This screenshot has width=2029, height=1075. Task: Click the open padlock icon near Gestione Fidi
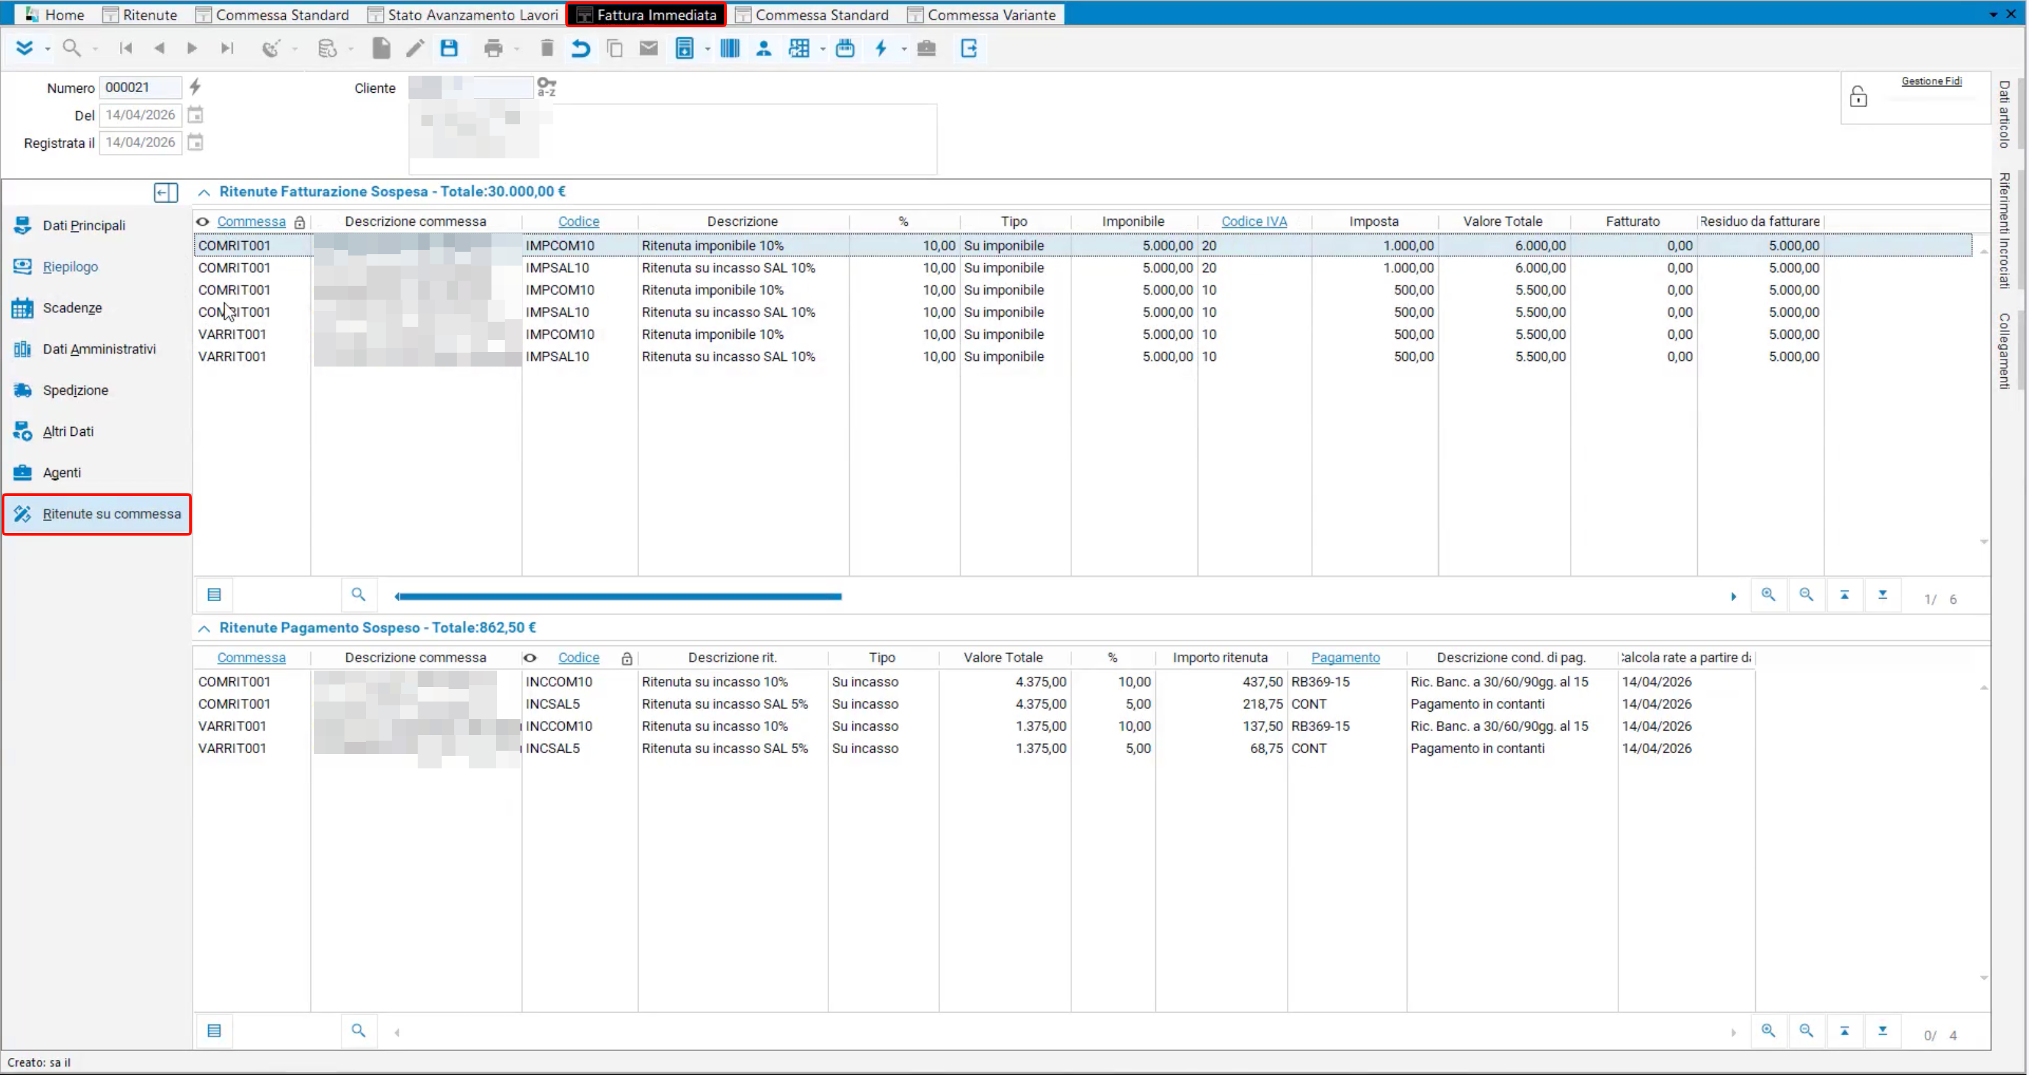coord(1858,96)
